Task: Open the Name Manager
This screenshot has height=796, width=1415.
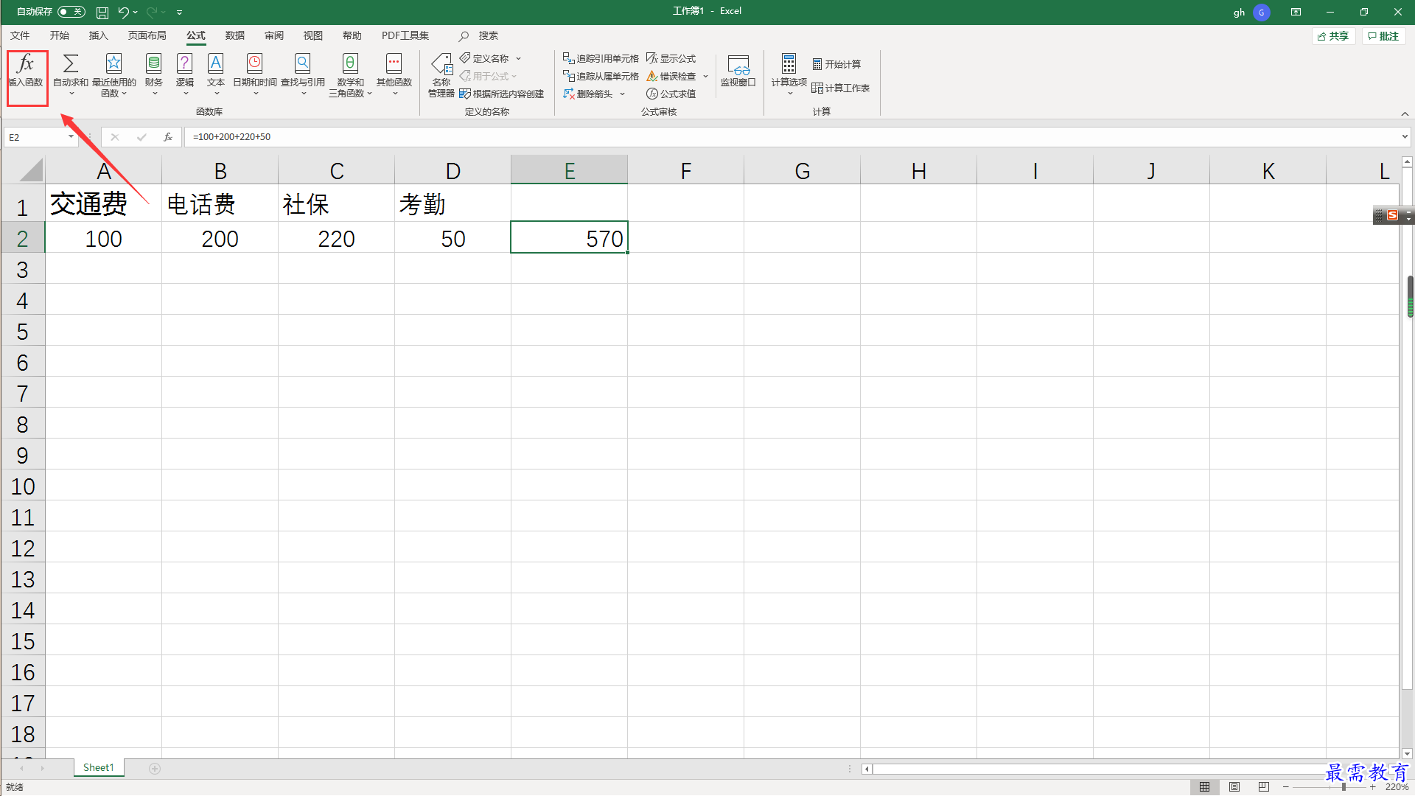Action: 441,74
